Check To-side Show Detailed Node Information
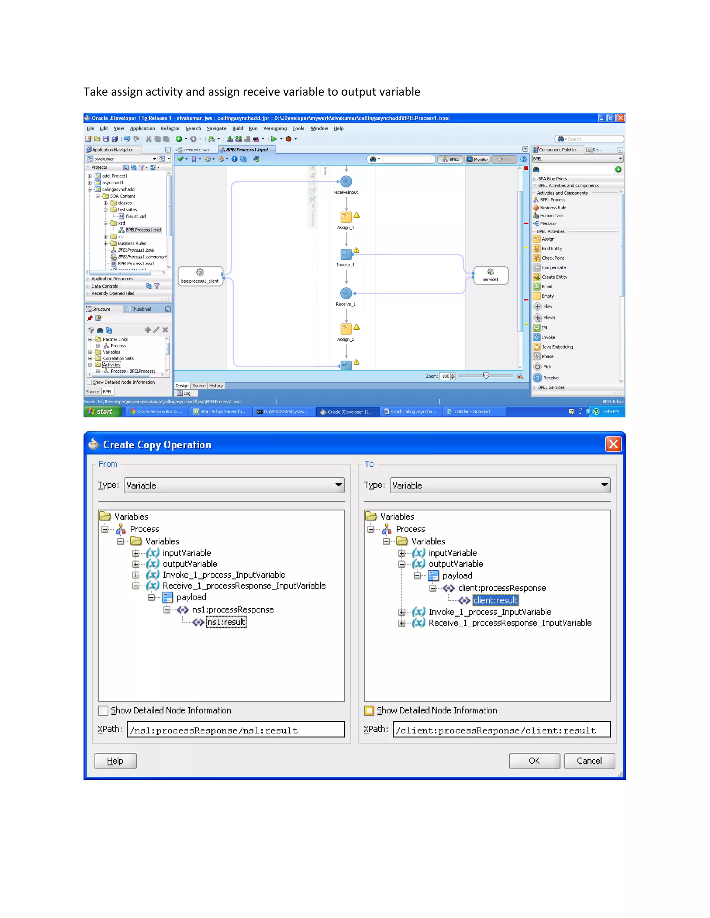Screen dimensions: 710x918 coord(369,710)
